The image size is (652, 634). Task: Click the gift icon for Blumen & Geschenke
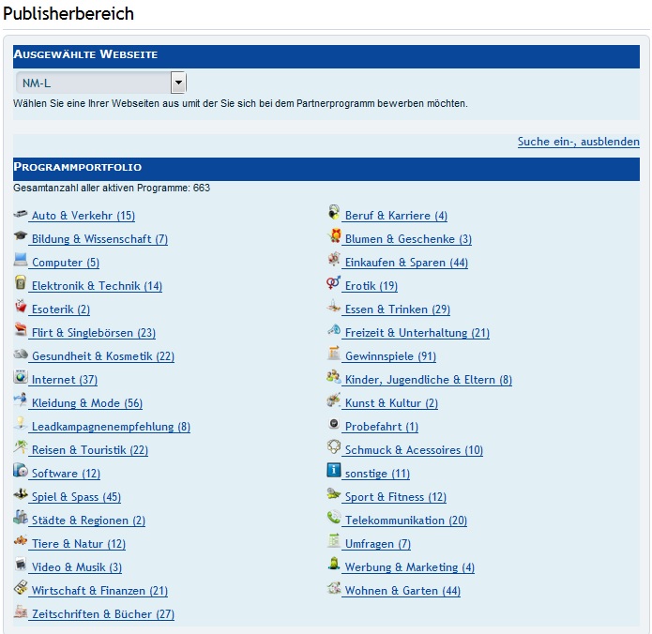click(334, 237)
